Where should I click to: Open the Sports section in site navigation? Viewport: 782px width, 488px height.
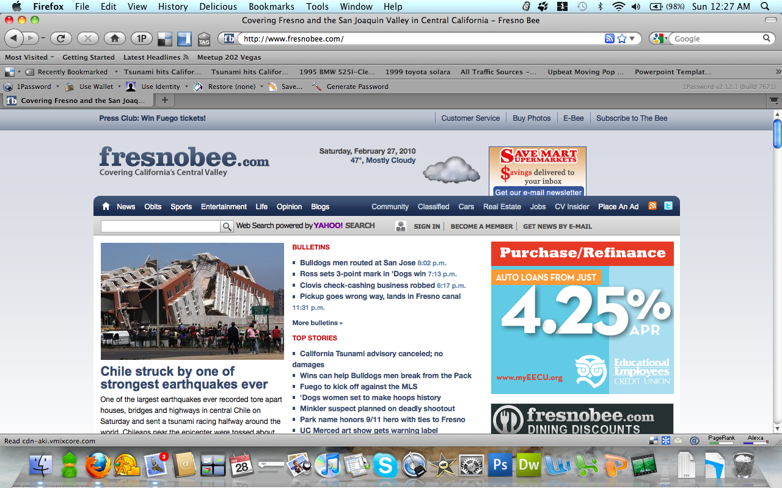click(181, 207)
